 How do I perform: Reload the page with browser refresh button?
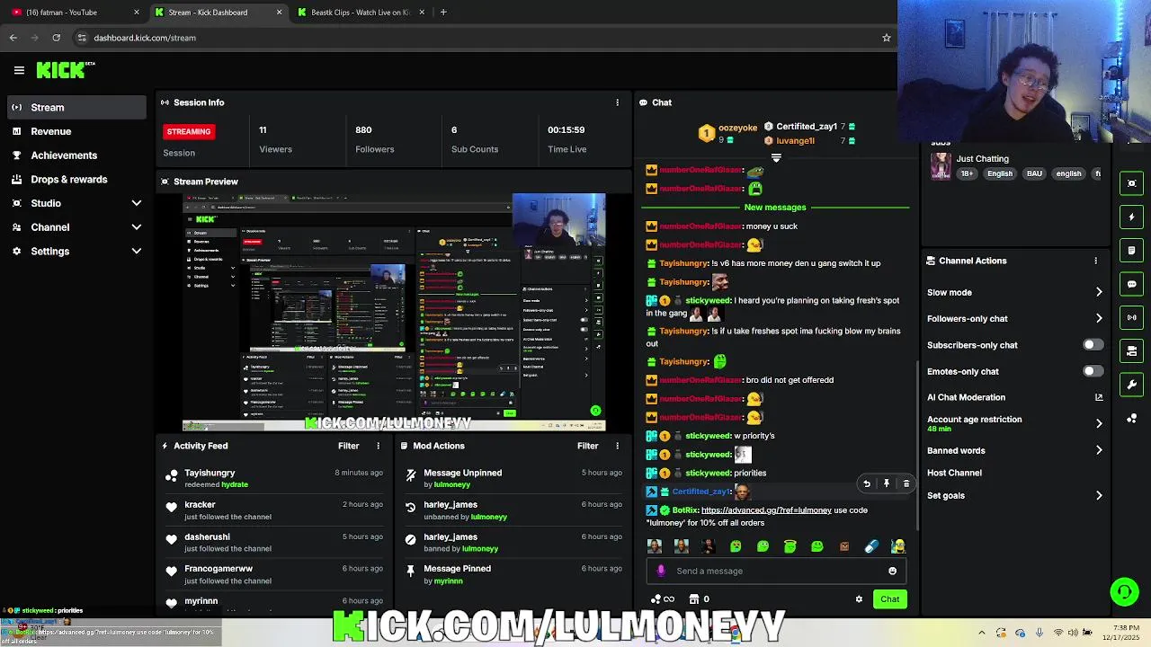[x=56, y=38]
